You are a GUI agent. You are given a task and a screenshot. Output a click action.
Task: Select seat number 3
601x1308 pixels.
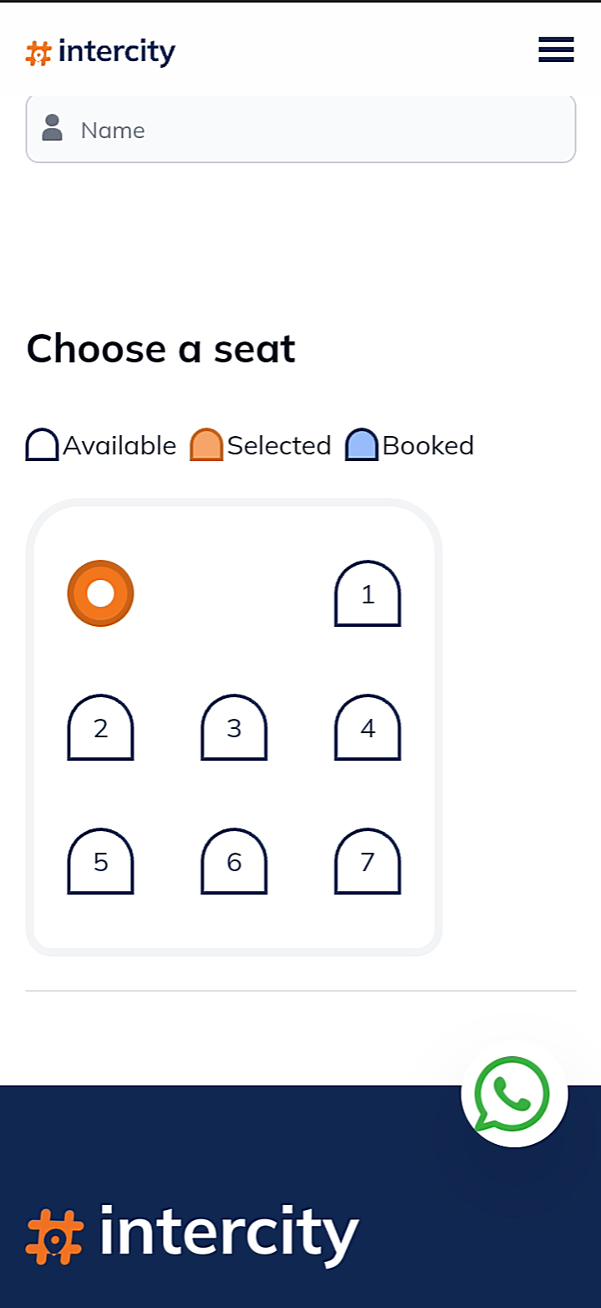tap(234, 728)
